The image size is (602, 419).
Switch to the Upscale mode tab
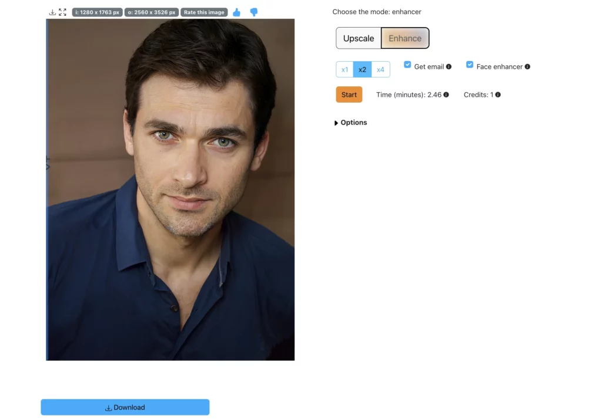coord(358,38)
